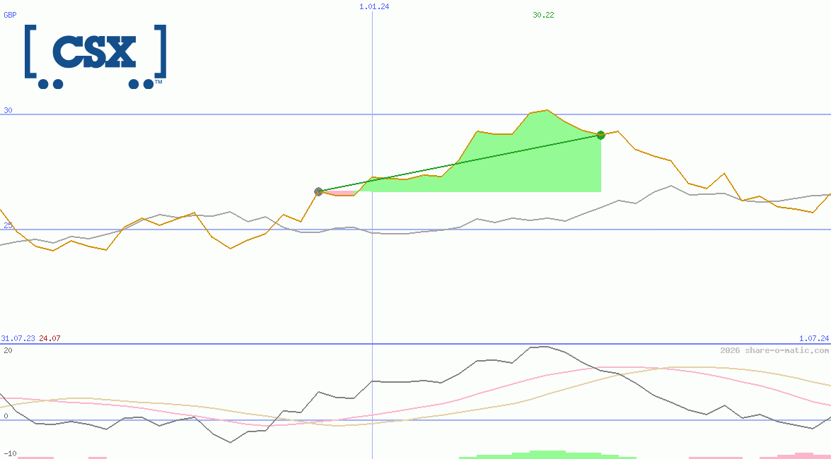Click the 0 oscillator axis label

[6, 416]
